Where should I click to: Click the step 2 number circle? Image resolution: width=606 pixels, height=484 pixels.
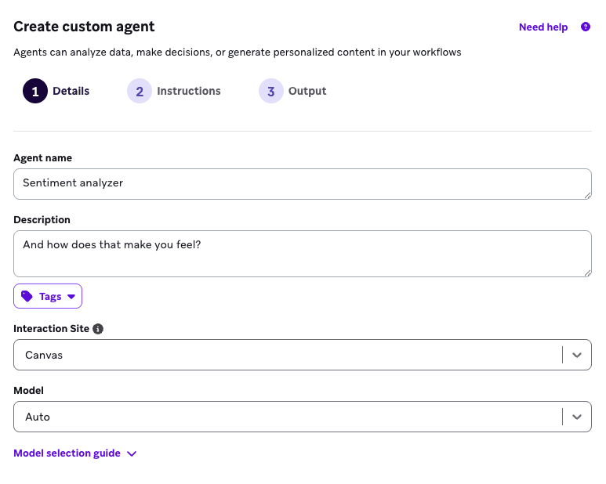(x=140, y=91)
